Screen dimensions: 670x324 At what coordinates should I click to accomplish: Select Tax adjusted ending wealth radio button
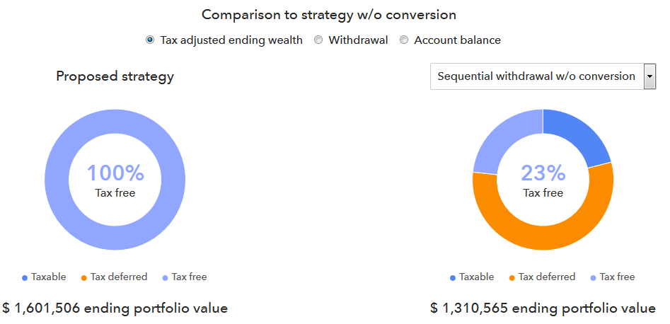[150, 40]
